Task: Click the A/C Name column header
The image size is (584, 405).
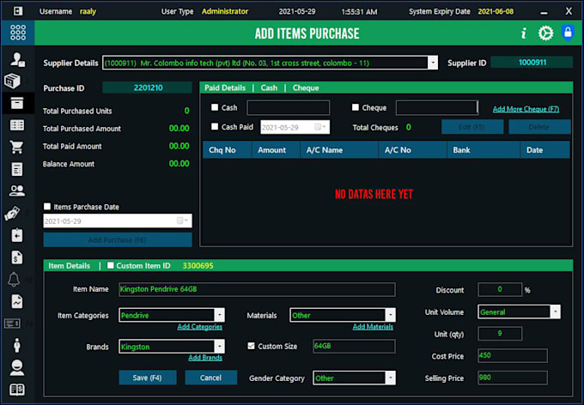Action: point(339,149)
